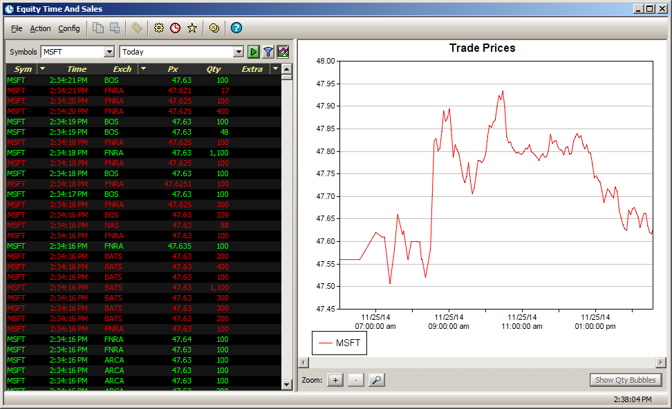Click the MSFT legend entry
The image size is (672, 409).
tap(339, 343)
